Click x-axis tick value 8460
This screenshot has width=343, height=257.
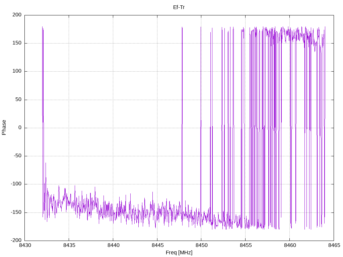pos(290,245)
